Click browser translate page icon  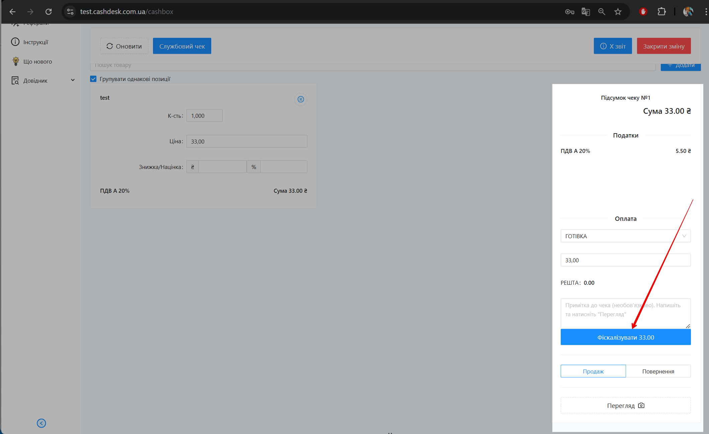click(x=585, y=12)
